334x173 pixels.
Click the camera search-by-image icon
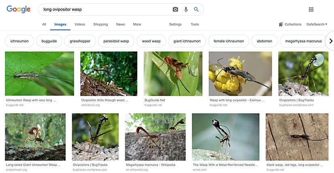click(175, 9)
